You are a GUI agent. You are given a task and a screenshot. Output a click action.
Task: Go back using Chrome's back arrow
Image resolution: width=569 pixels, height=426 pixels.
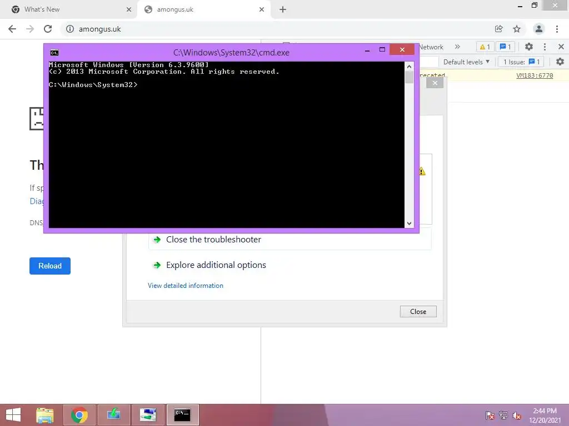12,29
